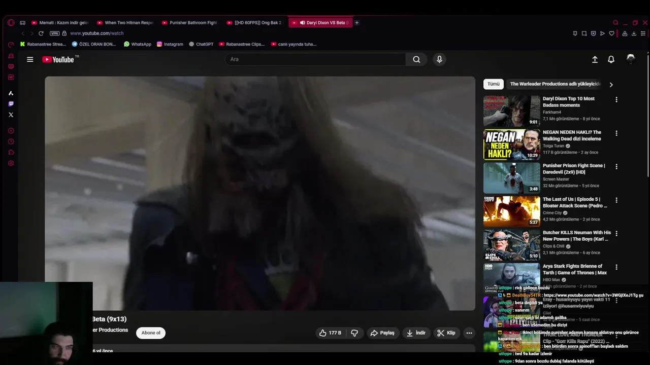Open the Instagram bookmark

click(x=170, y=44)
